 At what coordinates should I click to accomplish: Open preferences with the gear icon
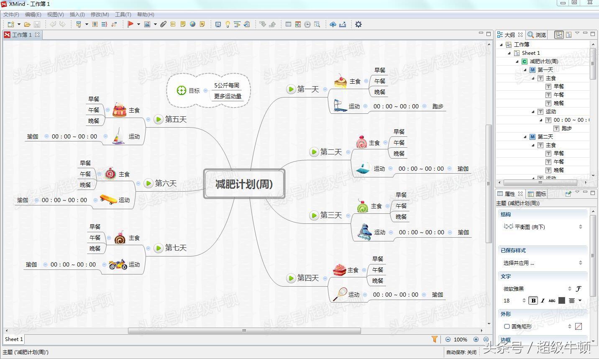click(358, 24)
